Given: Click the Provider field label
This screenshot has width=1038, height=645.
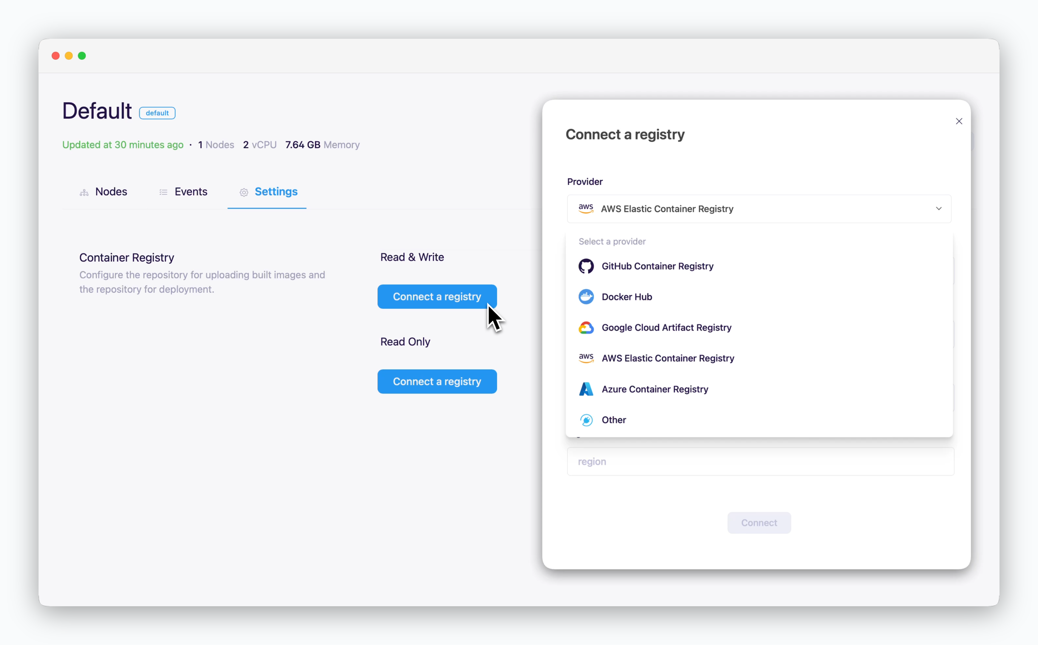Looking at the screenshot, I should click(x=584, y=182).
